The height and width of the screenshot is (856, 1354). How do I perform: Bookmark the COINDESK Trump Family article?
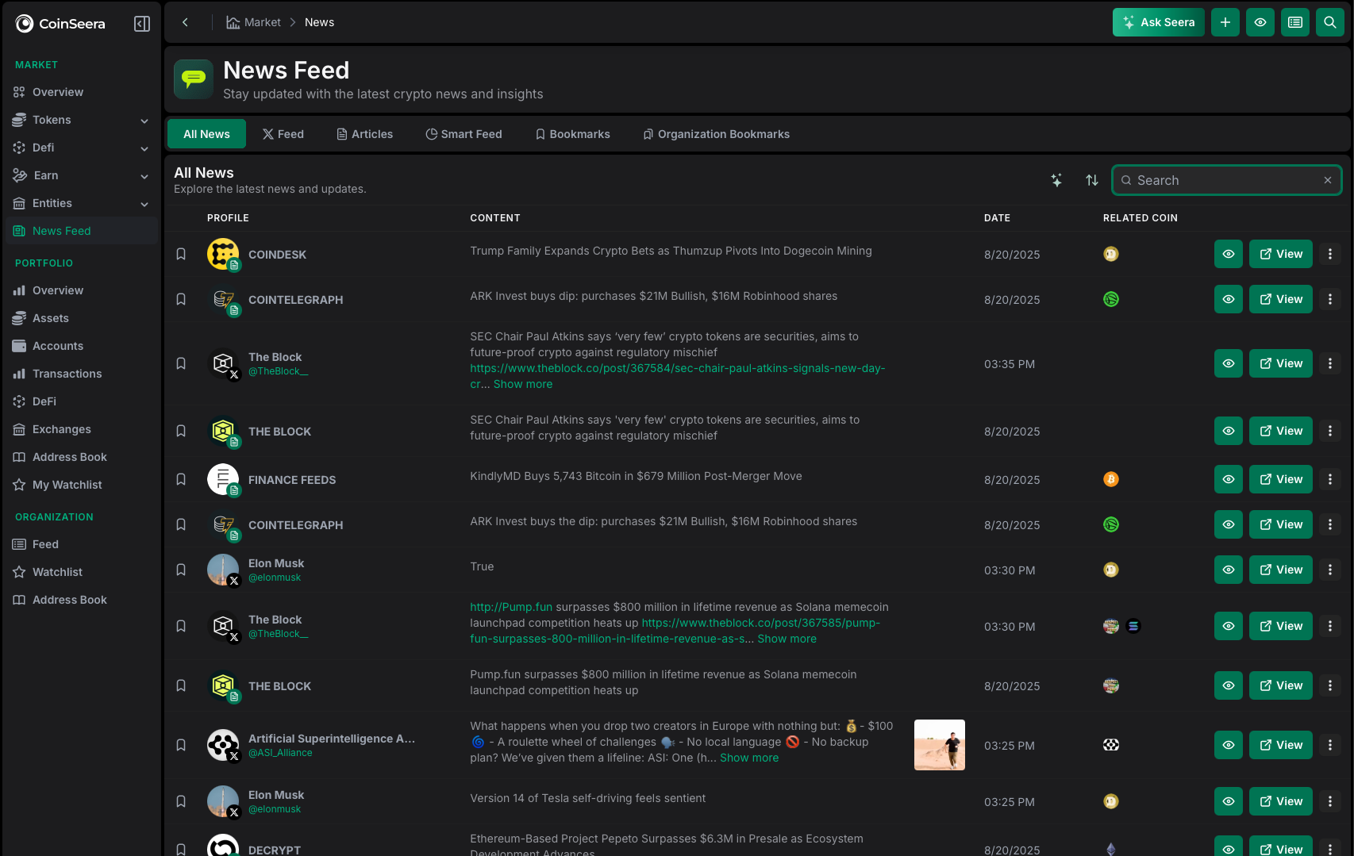click(181, 254)
